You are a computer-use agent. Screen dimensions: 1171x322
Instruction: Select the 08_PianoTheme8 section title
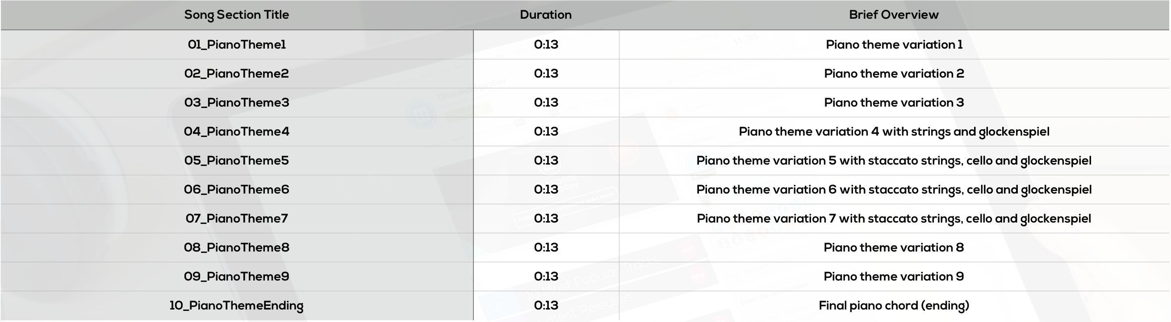(x=236, y=248)
